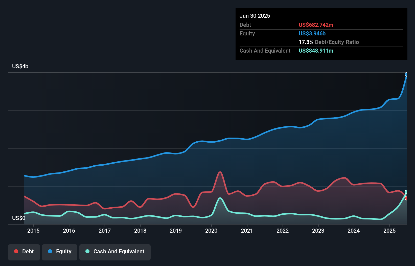Viewport: 415px width, 266px height.
Task: Toggle the Equity series visibility
Action: (59, 252)
